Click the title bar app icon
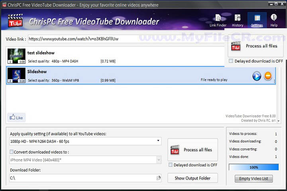Viewport: 287px width, 191px height. pos(4,5)
